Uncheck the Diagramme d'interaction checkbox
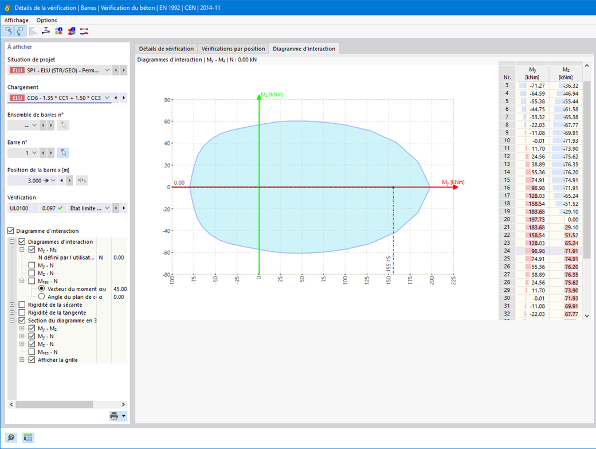596x449 pixels. click(x=11, y=231)
